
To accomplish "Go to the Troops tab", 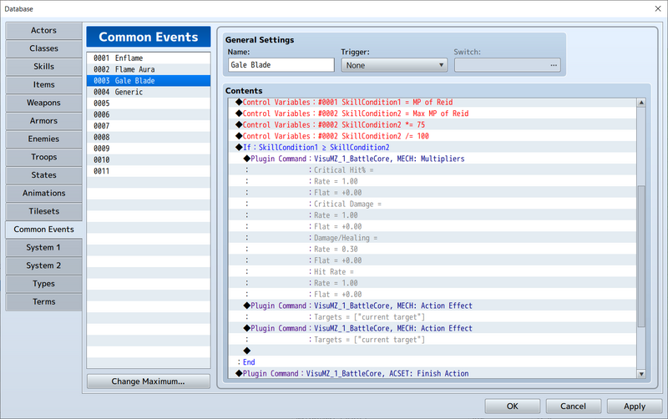I will pyautogui.click(x=43, y=157).
